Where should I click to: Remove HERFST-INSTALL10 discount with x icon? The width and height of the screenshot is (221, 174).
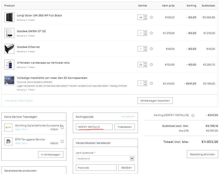click(193, 116)
